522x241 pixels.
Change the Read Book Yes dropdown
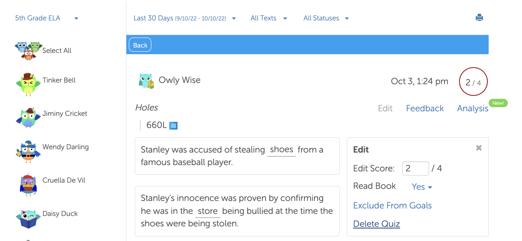(x=422, y=187)
